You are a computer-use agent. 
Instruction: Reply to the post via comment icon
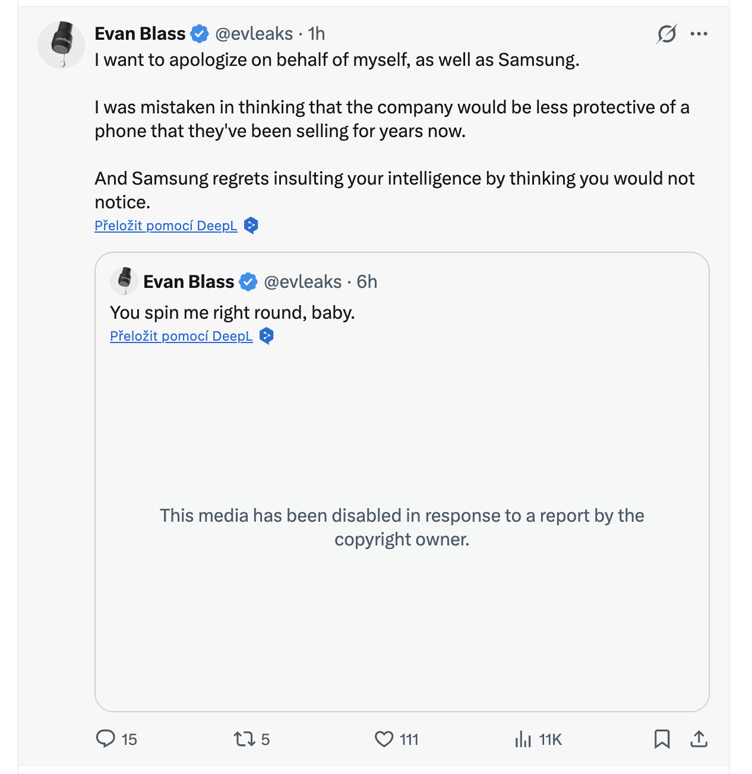coord(106,739)
